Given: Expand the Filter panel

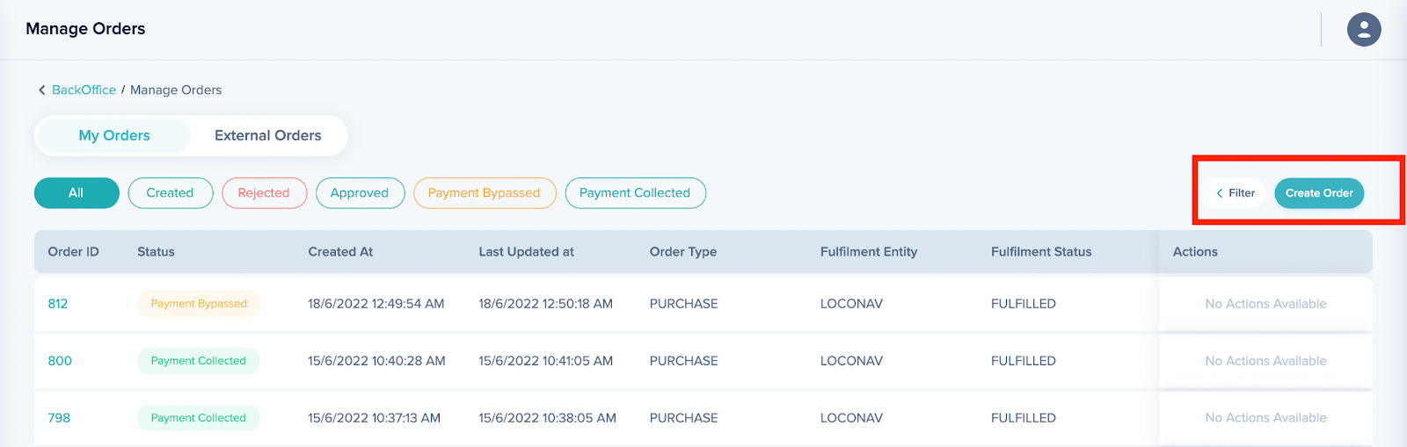Looking at the screenshot, I should [1236, 193].
